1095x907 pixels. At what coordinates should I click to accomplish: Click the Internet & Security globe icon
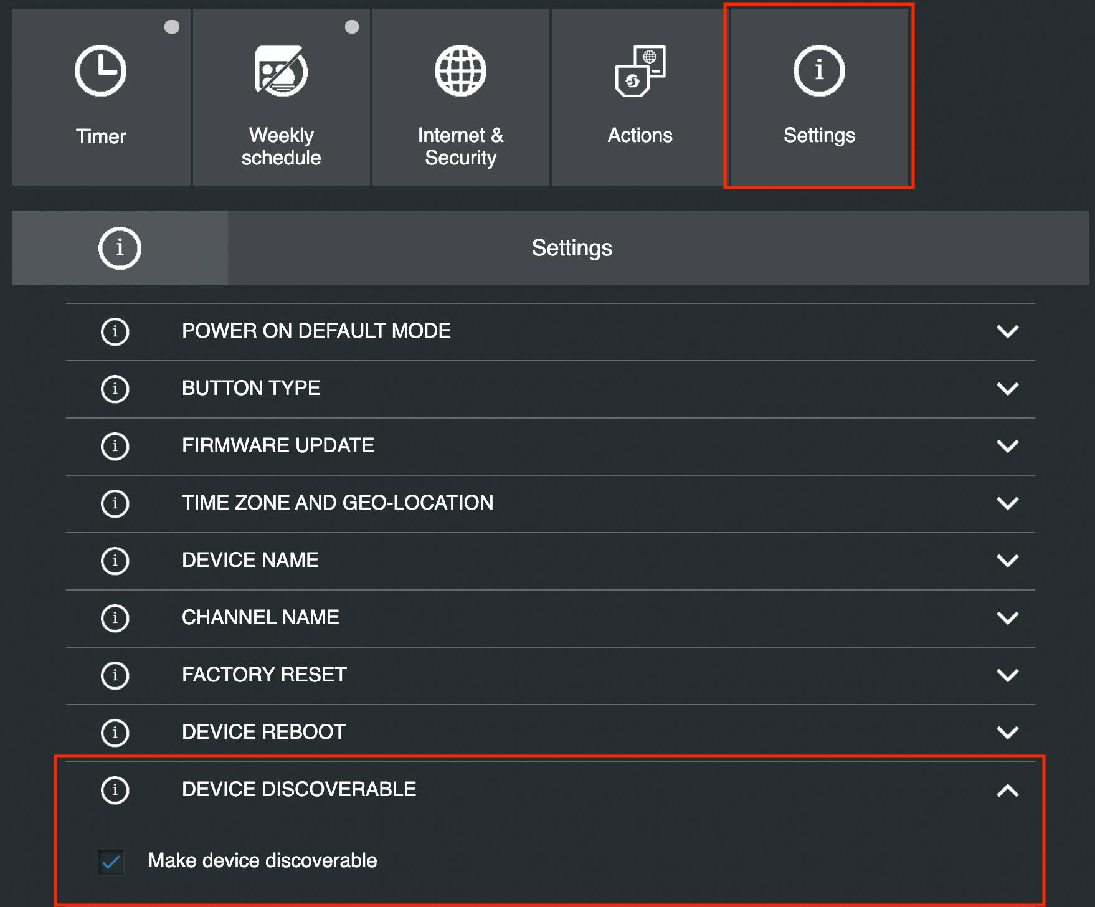tap(460, 71)
